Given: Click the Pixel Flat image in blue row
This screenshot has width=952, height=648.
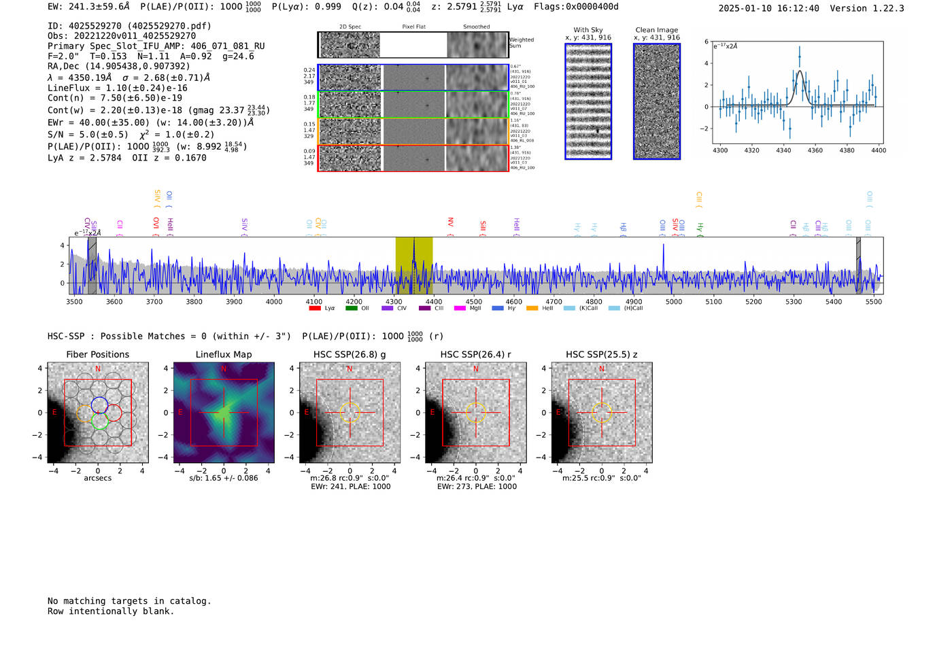Looking at the screenshot, I should tap(413, 78).
